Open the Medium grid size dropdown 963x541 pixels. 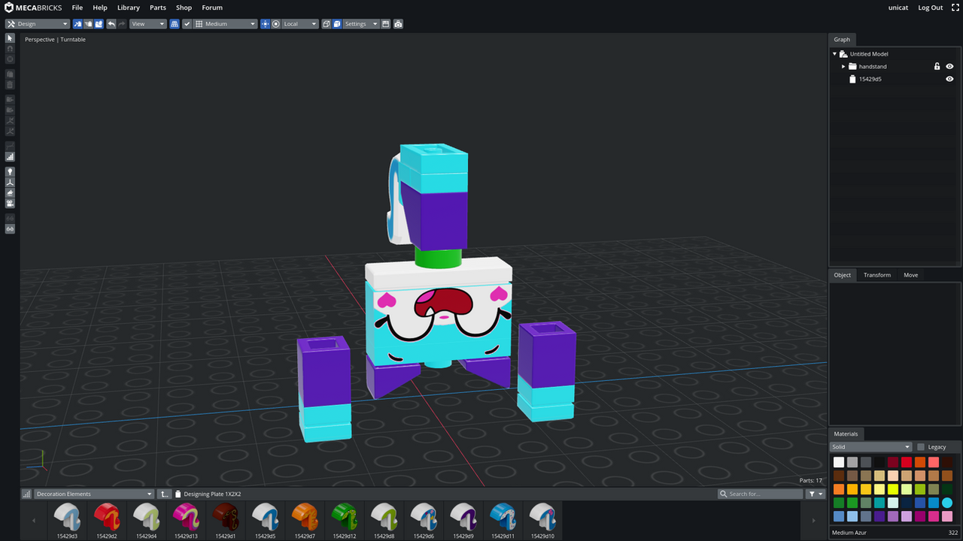pos(225,24)
